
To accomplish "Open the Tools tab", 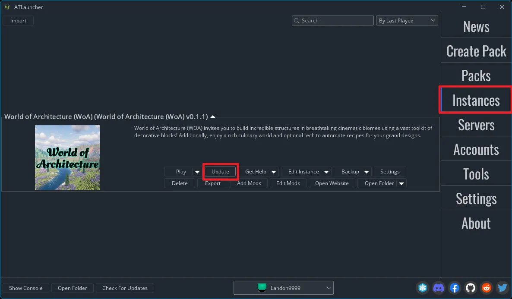I will point(476,174).
